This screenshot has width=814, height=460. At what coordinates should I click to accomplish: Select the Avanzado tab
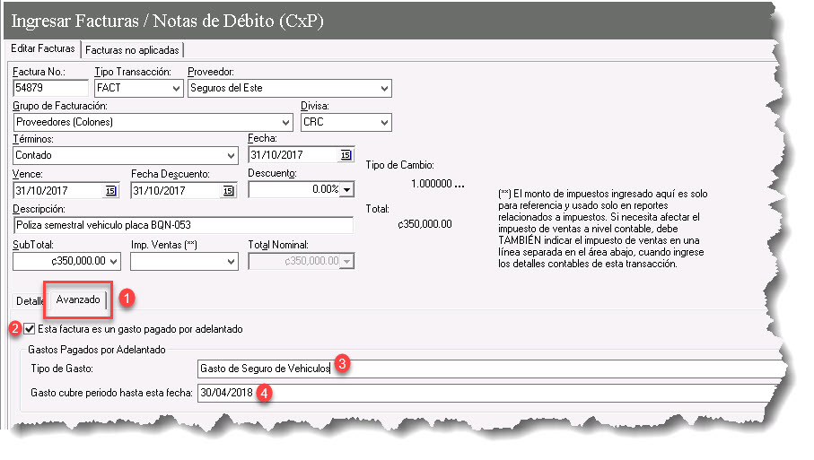tap(78, 299)
